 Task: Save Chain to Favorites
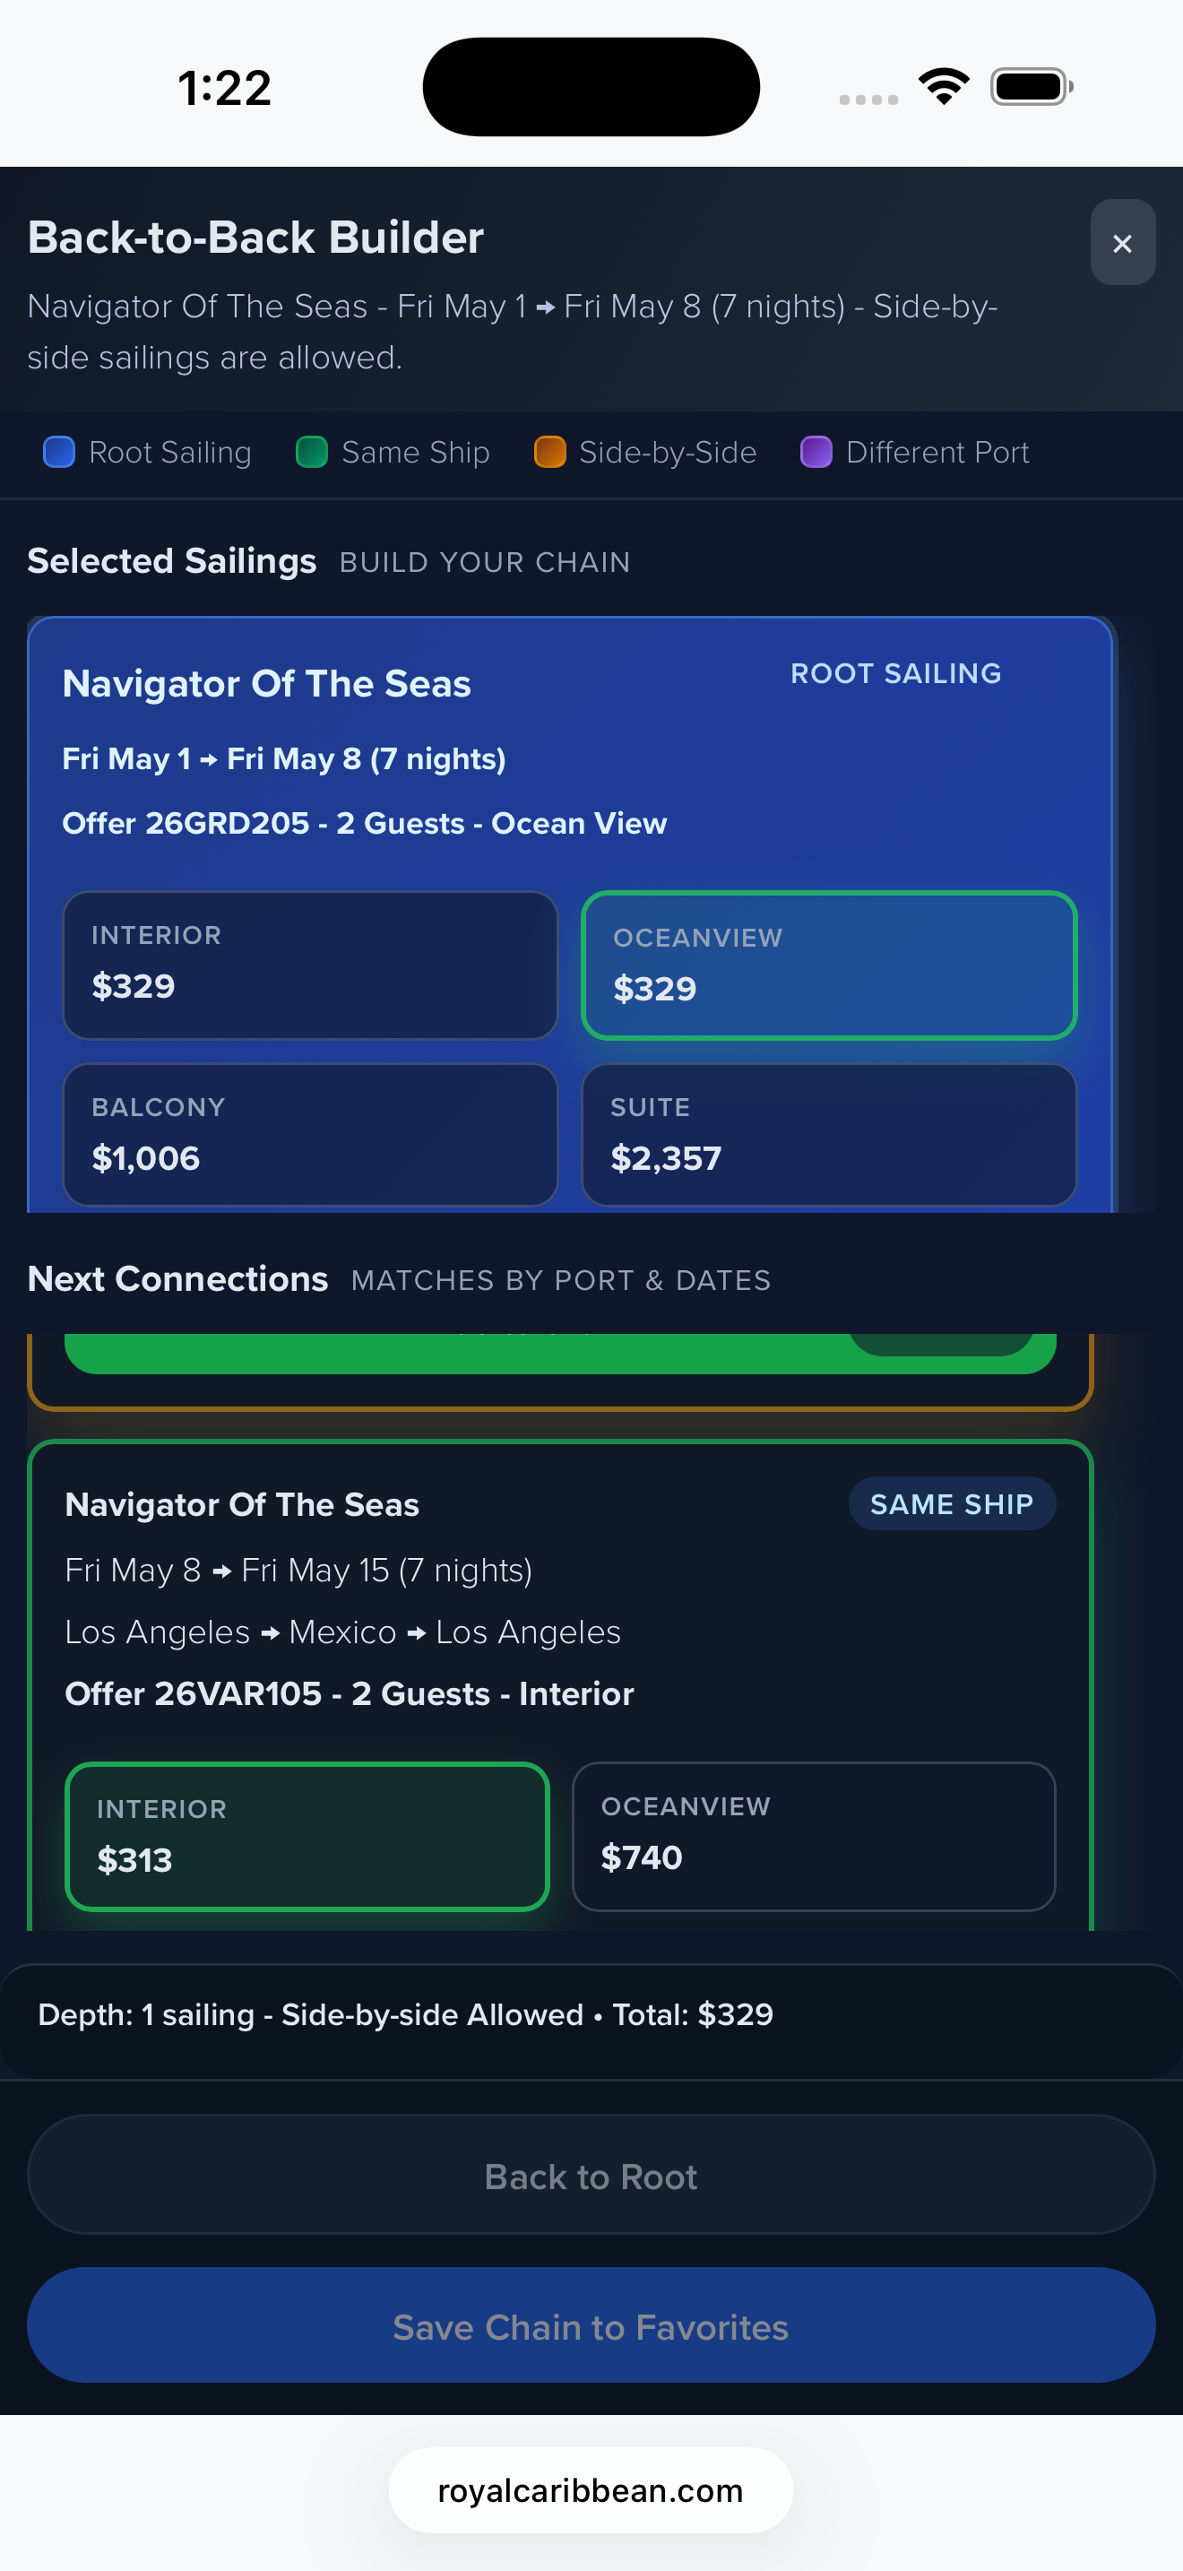[x=591, y=2326]
